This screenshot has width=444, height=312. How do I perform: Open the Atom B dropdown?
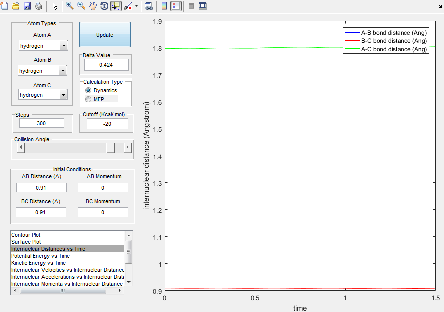(62, 71)
